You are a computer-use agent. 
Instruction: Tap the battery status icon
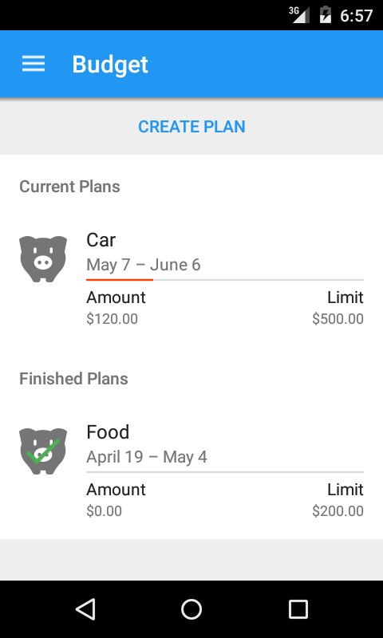[326, 15]
